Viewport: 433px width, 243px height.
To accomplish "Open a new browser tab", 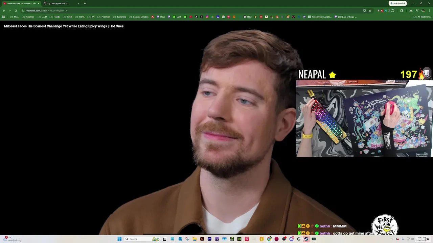I will [x=85, y=3].
